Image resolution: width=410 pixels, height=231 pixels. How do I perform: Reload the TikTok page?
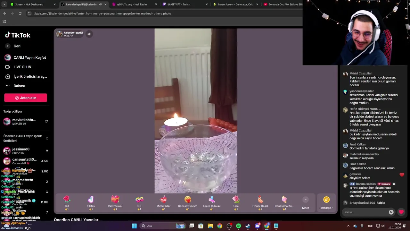20,13
